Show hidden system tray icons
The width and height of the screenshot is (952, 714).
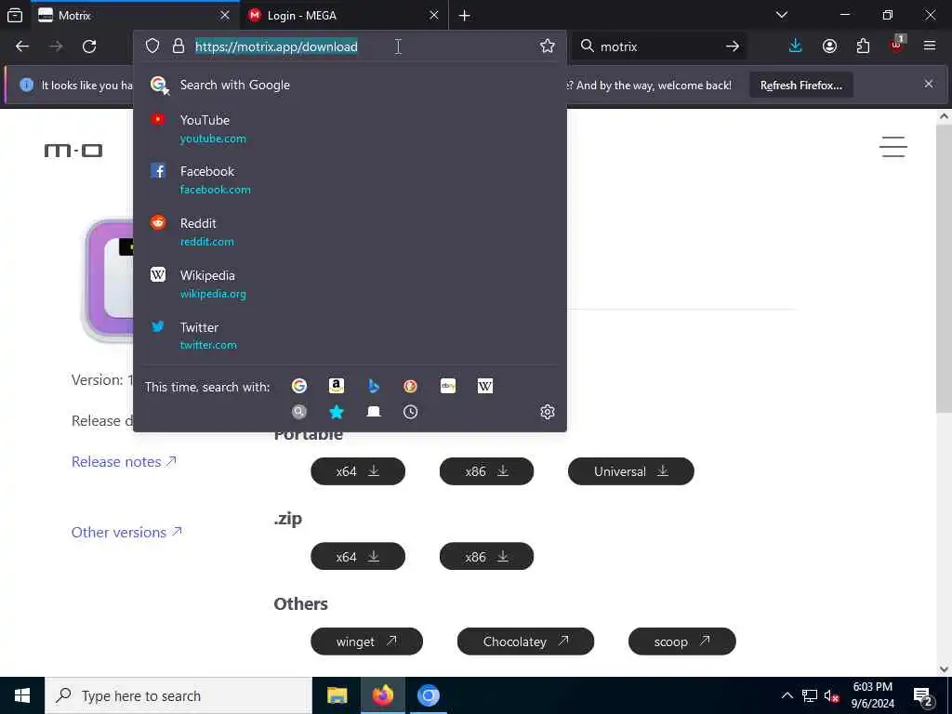point(787,695)
